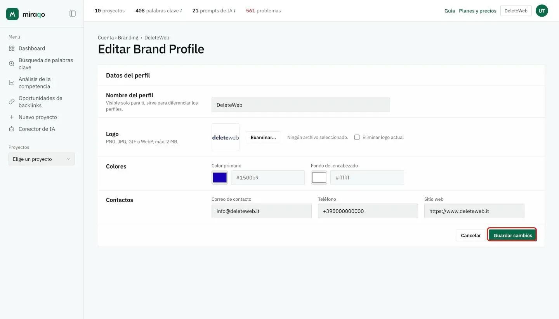
Task: Select Nuevo proyecto menu item
Action: [x=38, y=117]
